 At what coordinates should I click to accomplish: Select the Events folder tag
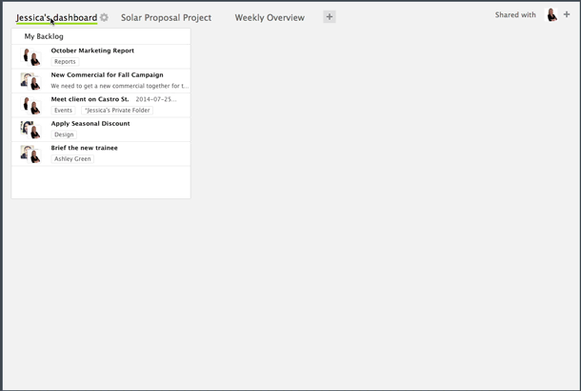click(63, 111)
